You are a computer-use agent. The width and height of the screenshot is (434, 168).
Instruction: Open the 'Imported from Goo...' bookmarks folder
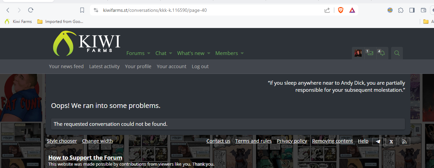pyautogui.click(x=60, y=22)
